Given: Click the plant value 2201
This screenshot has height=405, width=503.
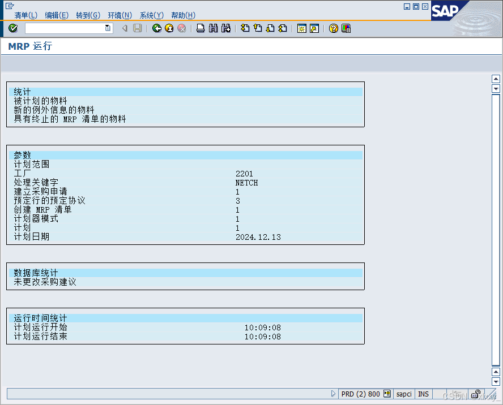Looking at the screenshot, I should (244, 174).
